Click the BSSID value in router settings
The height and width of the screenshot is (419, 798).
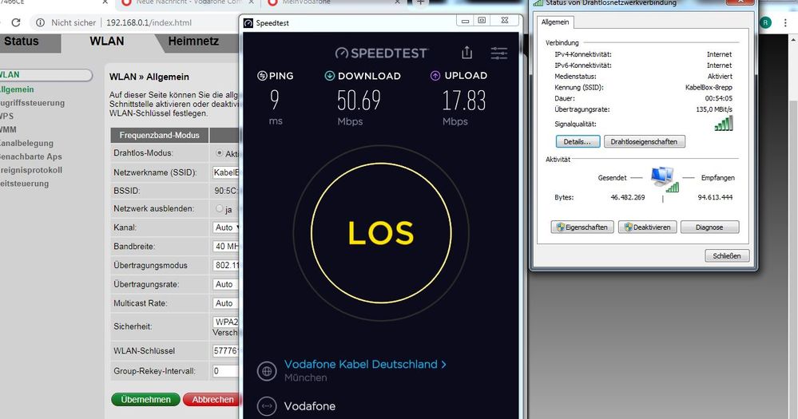tap(226, 191)
